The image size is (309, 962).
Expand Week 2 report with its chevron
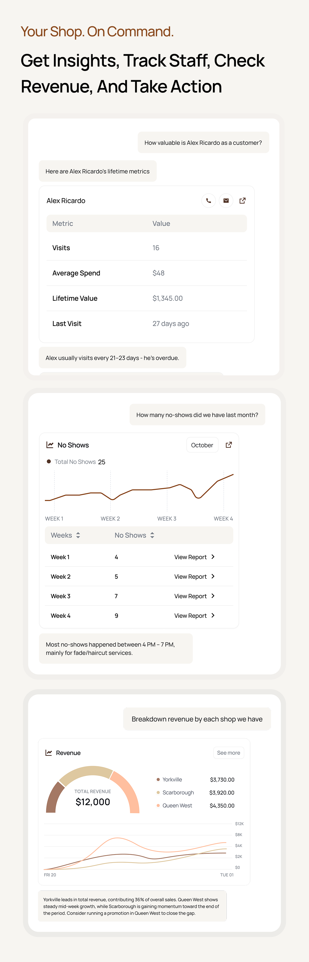213,576
